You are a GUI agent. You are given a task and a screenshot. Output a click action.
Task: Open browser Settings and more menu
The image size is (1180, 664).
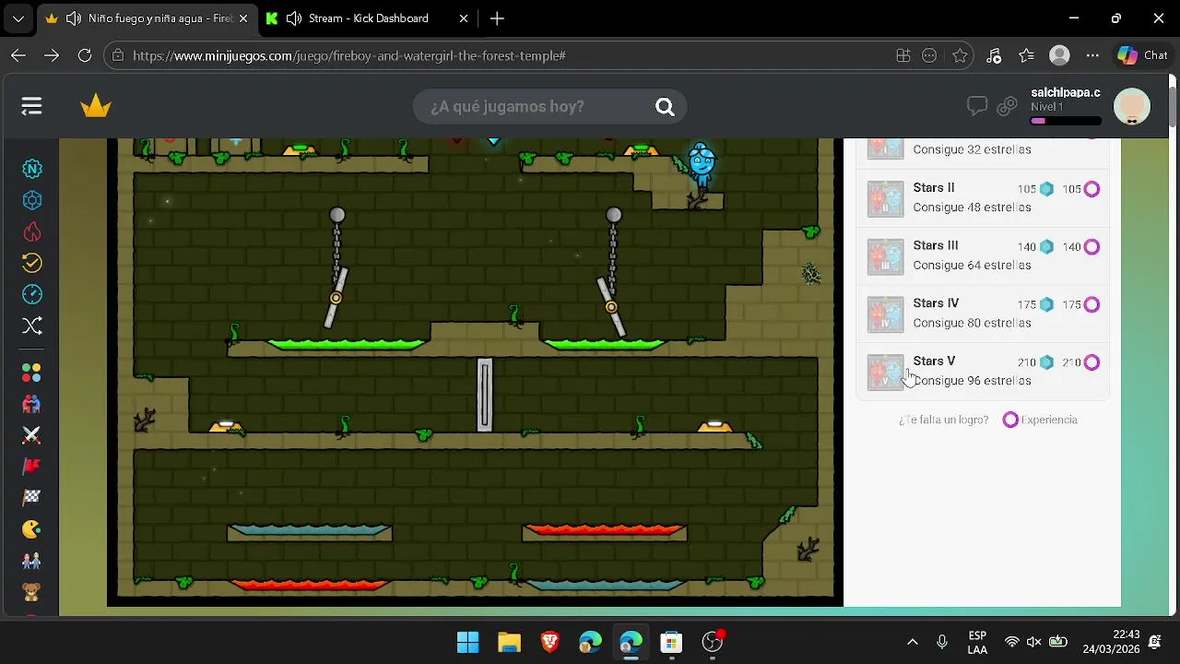coord(1092,55)
